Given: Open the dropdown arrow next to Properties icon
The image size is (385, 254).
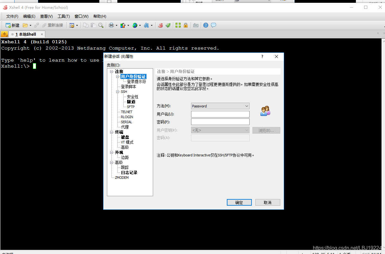Looking at the screenshot, I should click(77, 25).
